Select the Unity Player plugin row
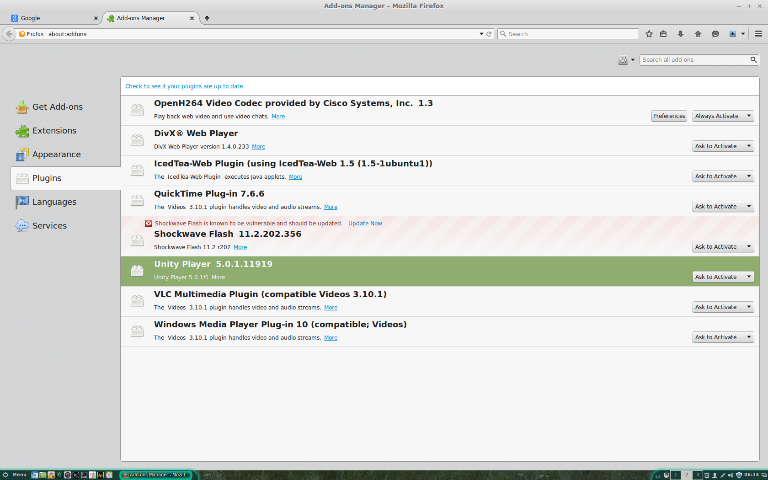The image size is (768, 480). click(x=440, y=272)
